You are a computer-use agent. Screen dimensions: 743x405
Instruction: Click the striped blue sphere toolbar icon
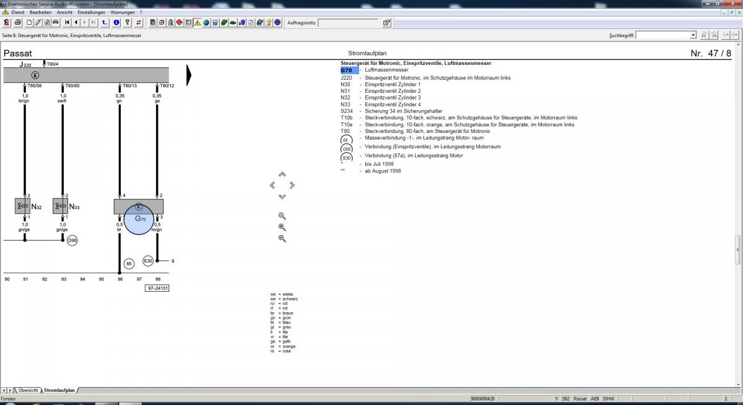(277, 23)
